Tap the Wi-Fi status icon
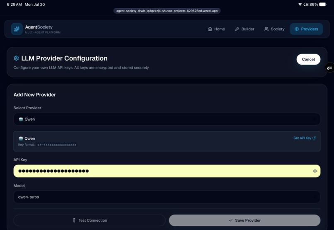Viewport: 334px width, 230px height. (x=300, y=4)
